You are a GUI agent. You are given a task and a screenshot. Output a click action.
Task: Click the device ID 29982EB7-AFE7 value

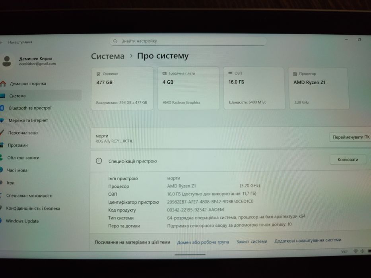point(210,202)
